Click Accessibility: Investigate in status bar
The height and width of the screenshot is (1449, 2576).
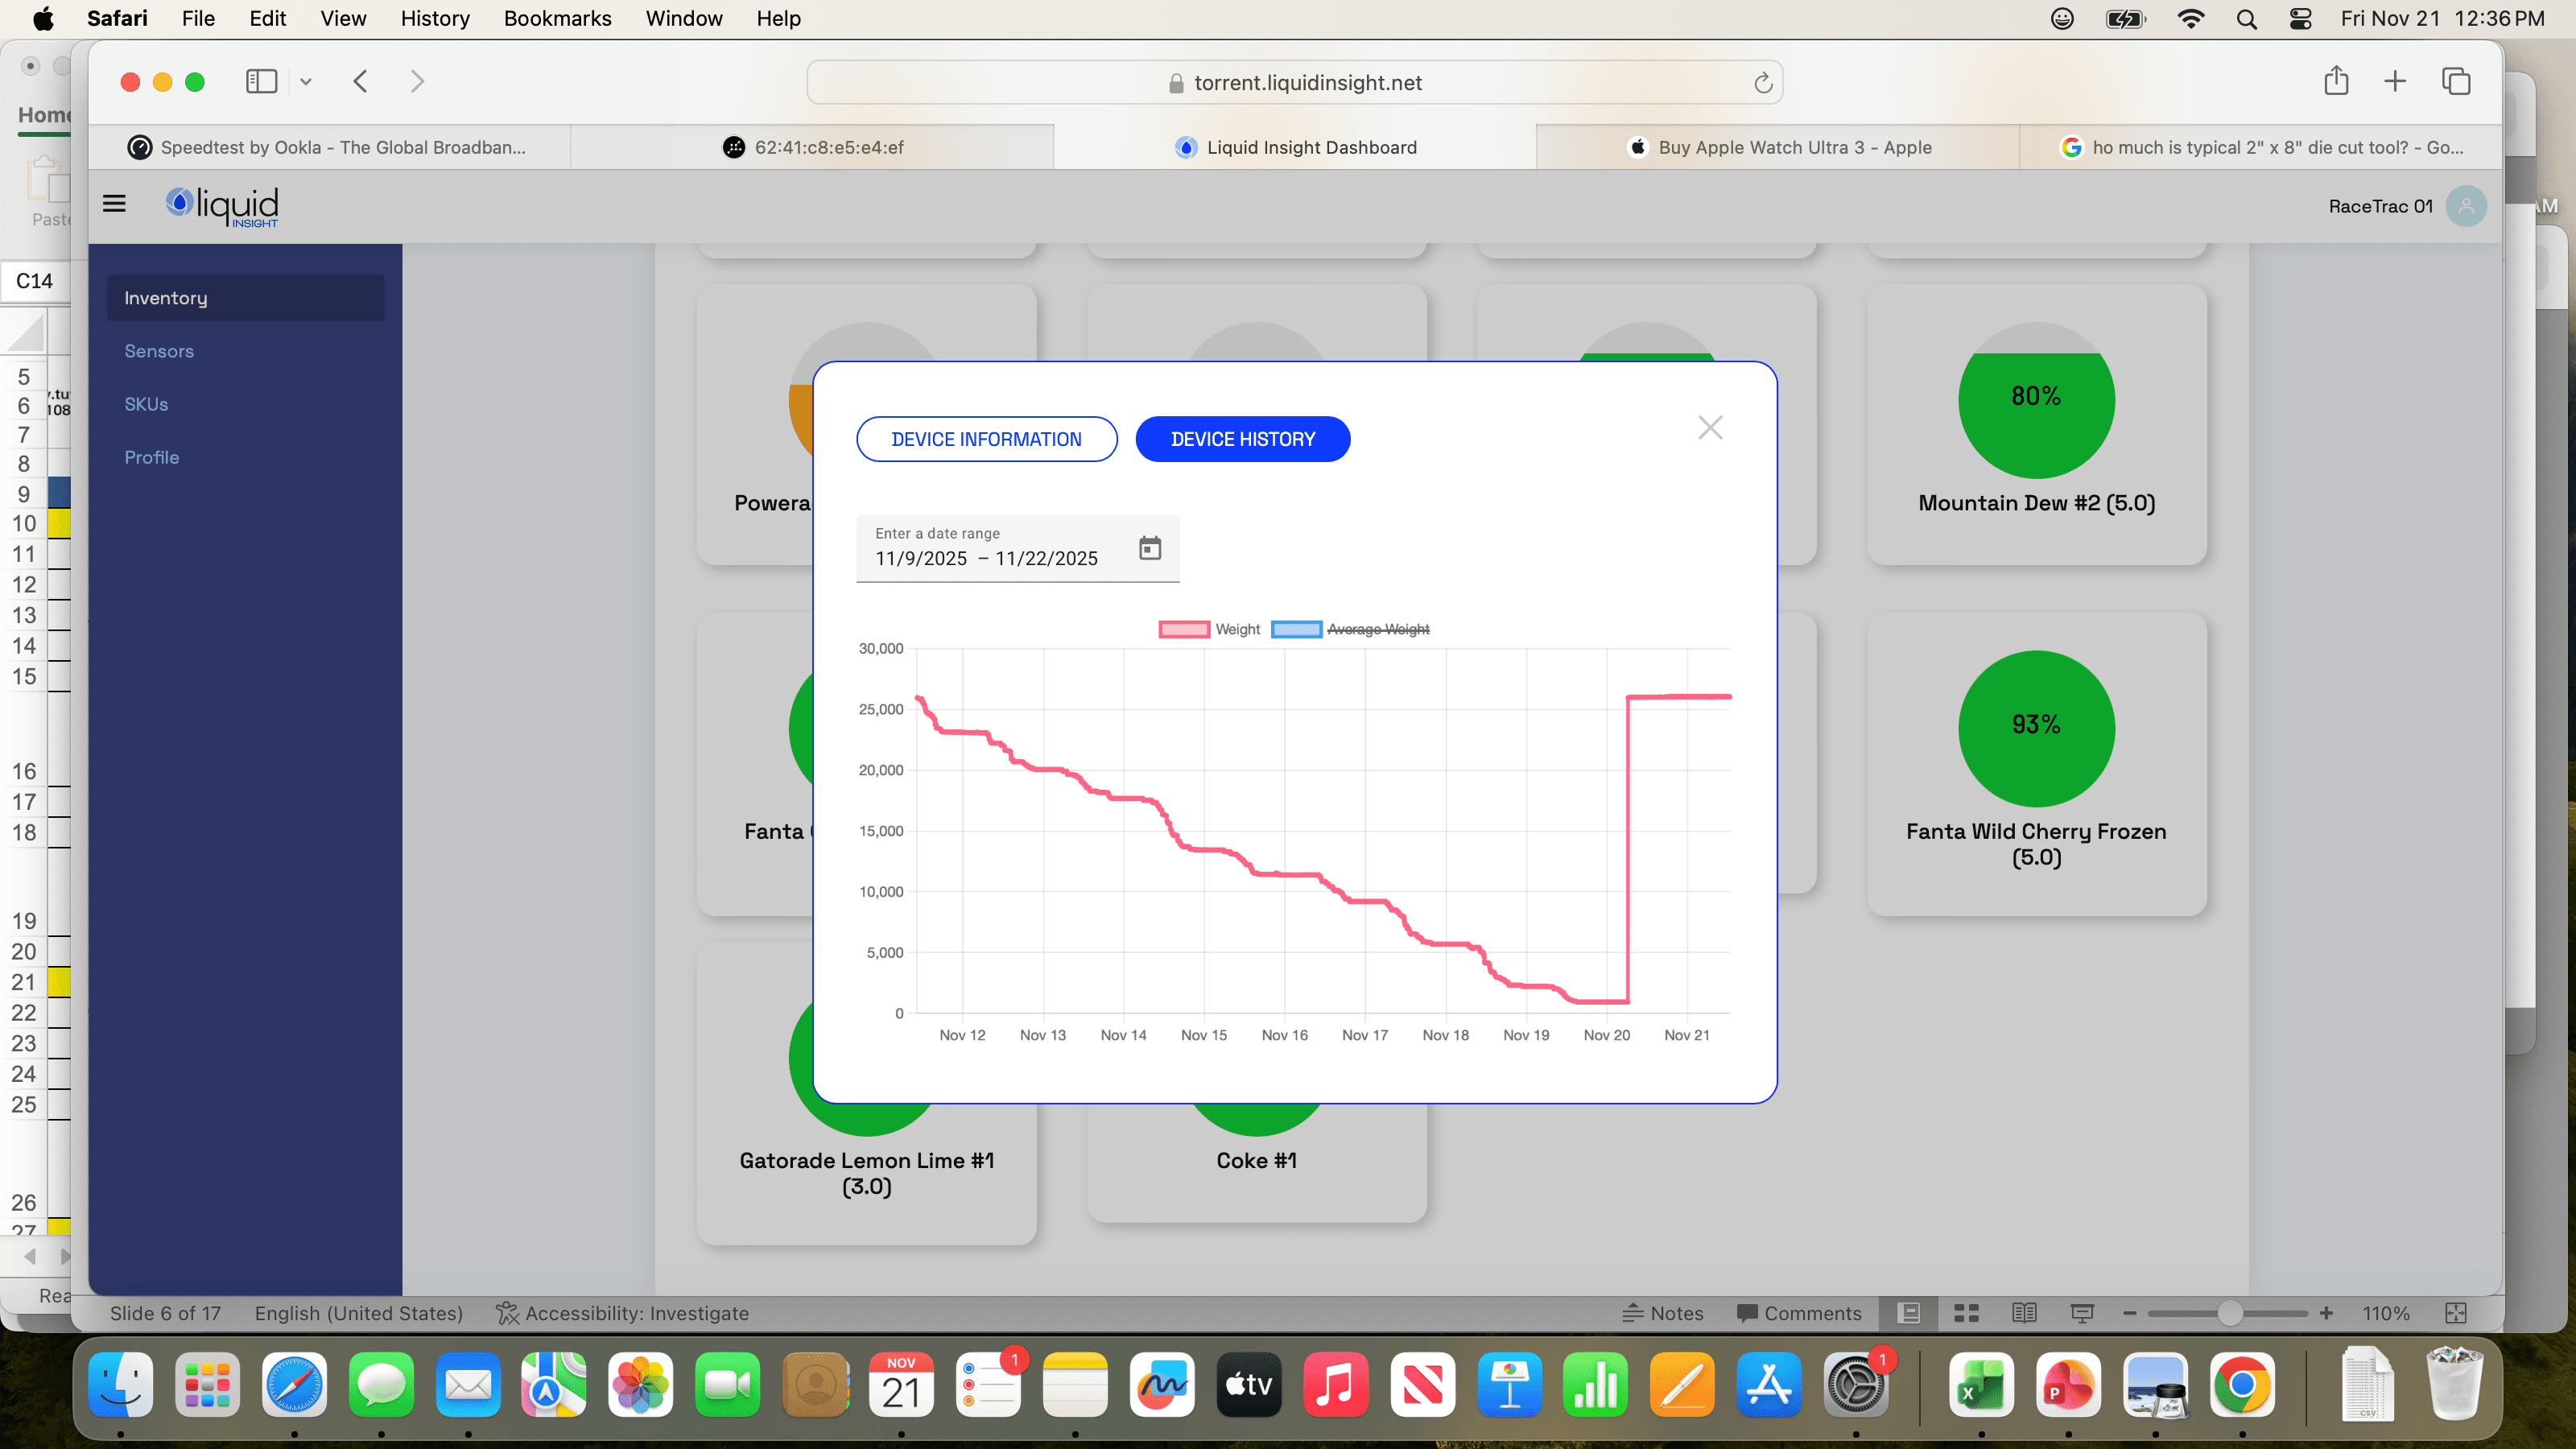[623, 1313]
